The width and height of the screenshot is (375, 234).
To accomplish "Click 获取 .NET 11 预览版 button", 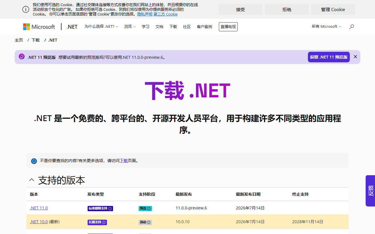I will tap(329, 57).
